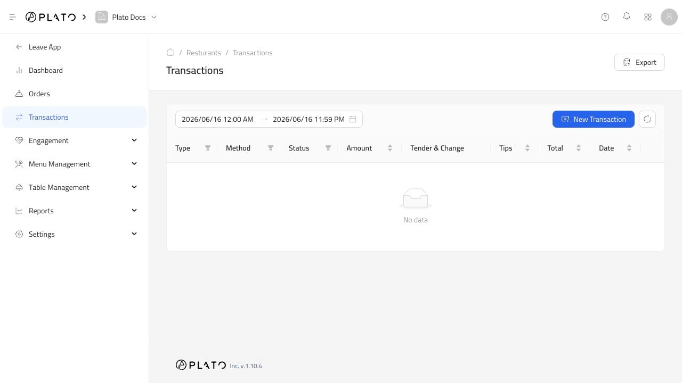Open the Type column filter icon
Screen dimensions: 682x383
(x=208, y=148)
